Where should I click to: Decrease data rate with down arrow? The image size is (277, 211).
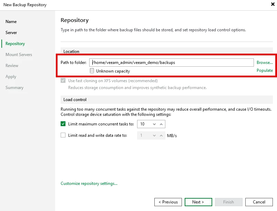click(154, 135)
